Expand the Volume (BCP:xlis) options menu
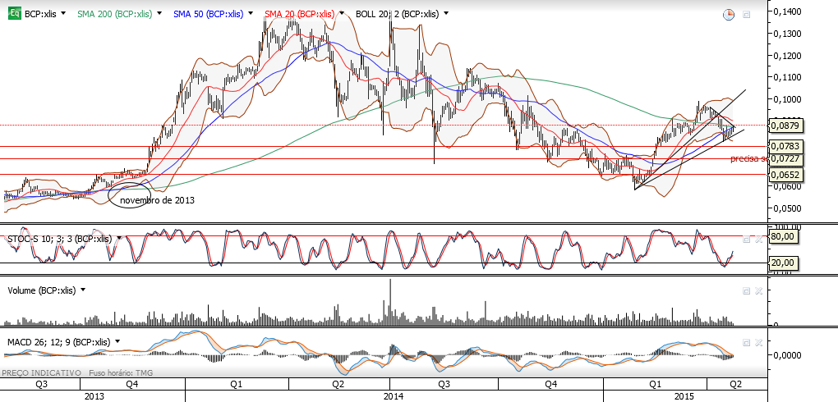 pos(83,290)
